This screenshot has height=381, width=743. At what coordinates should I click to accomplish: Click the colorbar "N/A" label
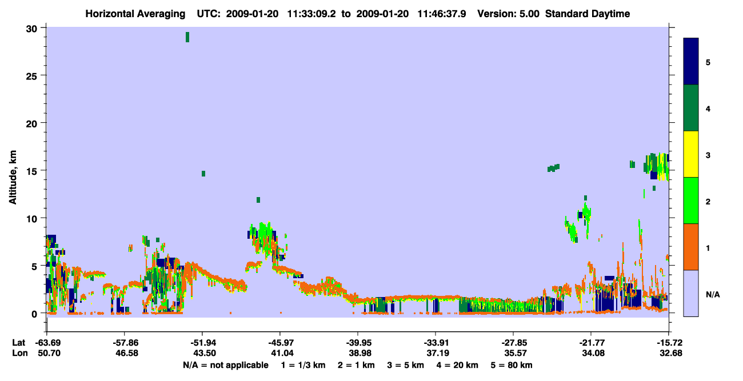pos(712,294)
